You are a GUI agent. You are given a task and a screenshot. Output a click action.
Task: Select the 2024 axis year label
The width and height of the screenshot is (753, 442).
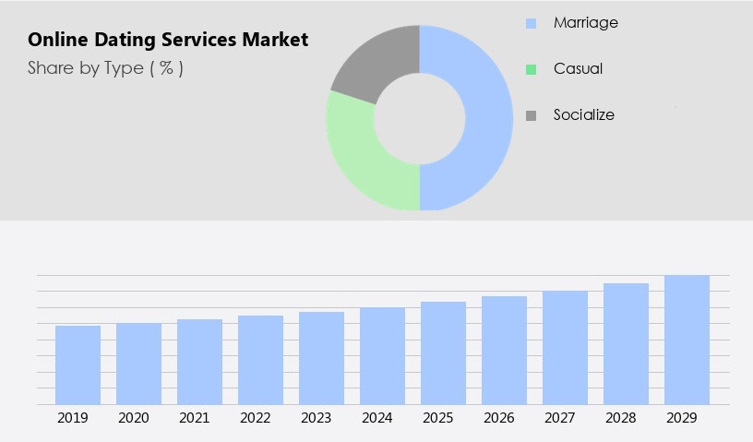click(x=377, y=418)
